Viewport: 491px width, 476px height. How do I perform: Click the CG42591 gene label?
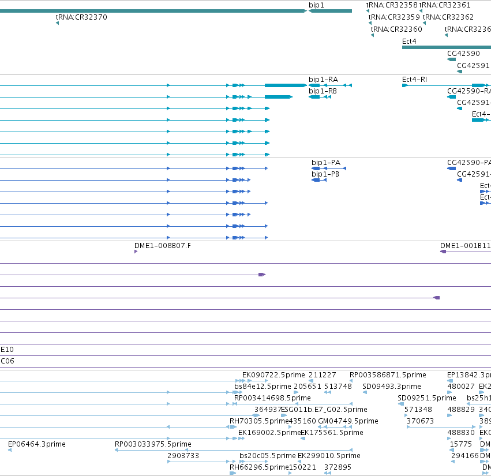pos(473,65)
